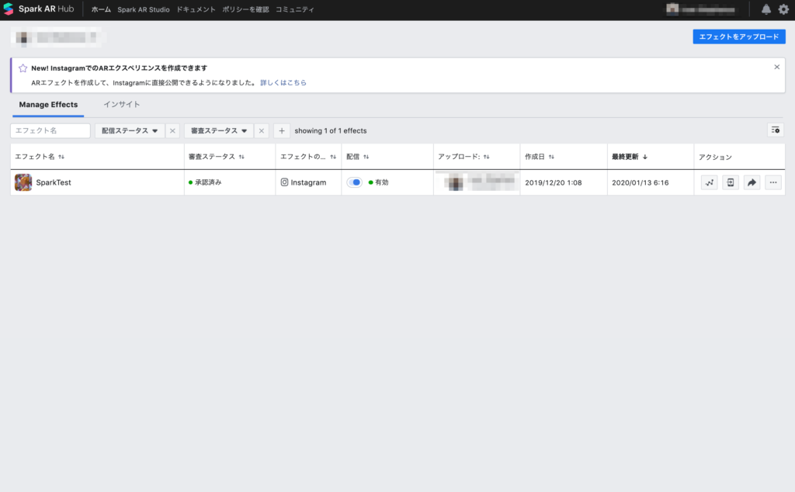Click the last updated 2020/01/13 6:16

[x=641, y=182]
